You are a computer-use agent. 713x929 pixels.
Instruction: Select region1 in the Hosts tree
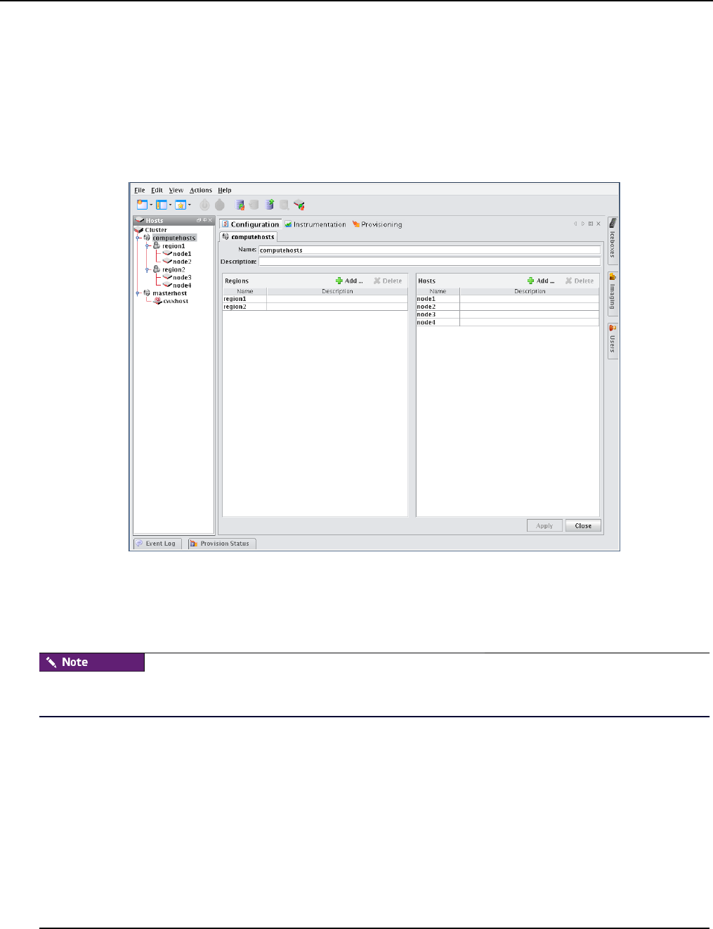(x=174, y=246)
